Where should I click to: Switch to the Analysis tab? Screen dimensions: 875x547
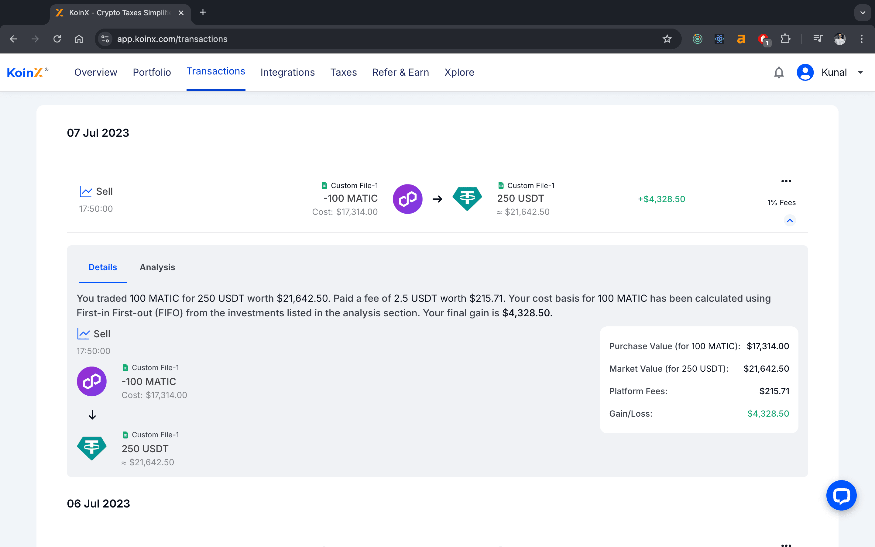tap(157, 267)
